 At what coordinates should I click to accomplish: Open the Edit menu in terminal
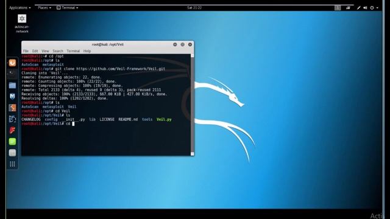pyautogui.click(x=35, y=51)
